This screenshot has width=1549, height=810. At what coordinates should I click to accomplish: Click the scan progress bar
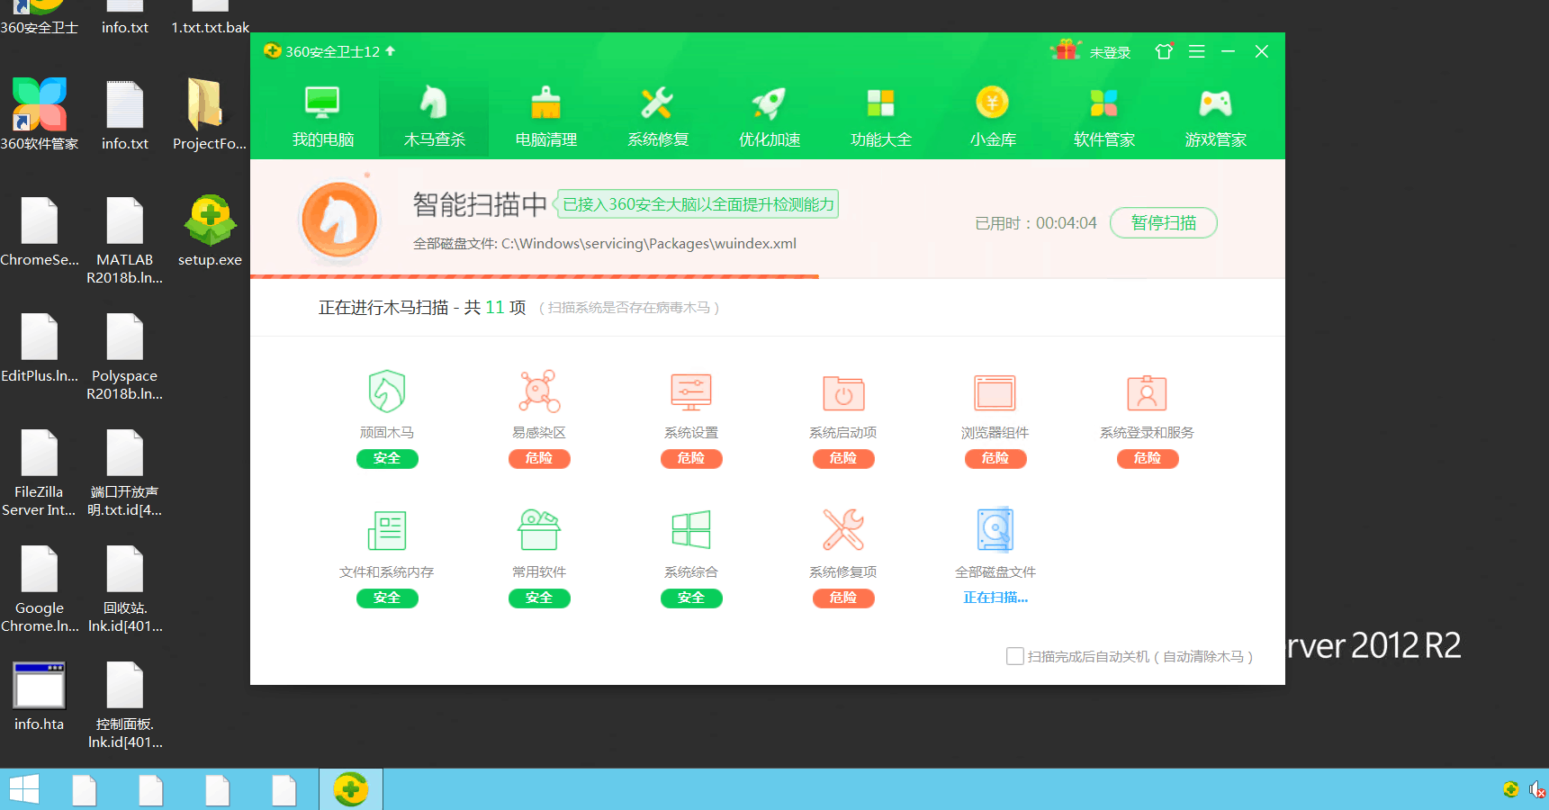point(535,276)
